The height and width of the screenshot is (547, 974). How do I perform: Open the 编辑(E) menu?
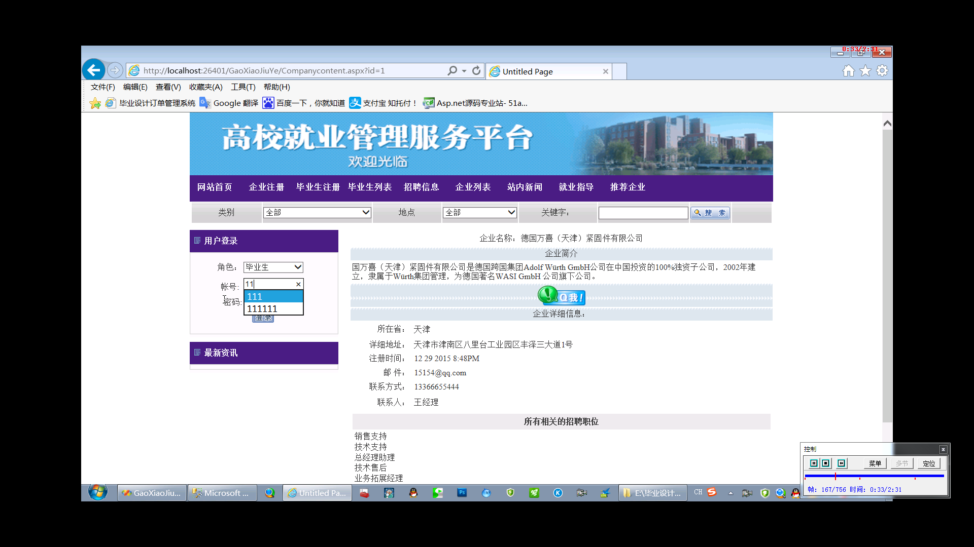click(x=135, y=87)
